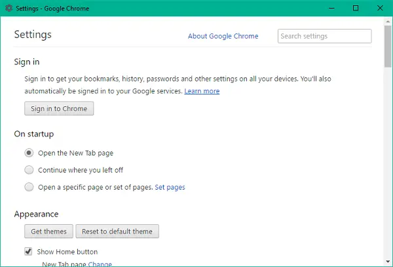Focus the Search settings field
Viewport: 393px width, 267px height.
pos(325,36)
